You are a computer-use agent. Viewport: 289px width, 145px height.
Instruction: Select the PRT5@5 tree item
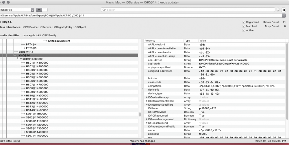click(31, 48)
